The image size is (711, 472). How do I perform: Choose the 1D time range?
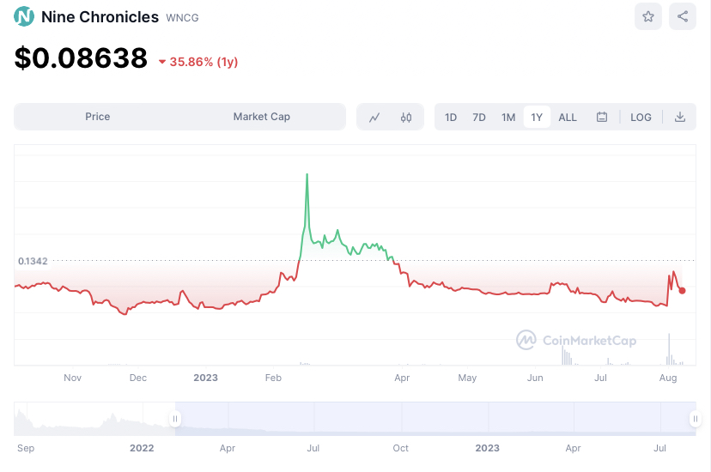(x=451, y=118)
